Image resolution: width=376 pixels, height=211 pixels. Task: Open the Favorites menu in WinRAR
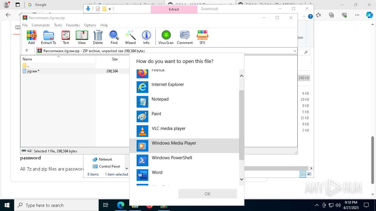click(x=73, y=25)
